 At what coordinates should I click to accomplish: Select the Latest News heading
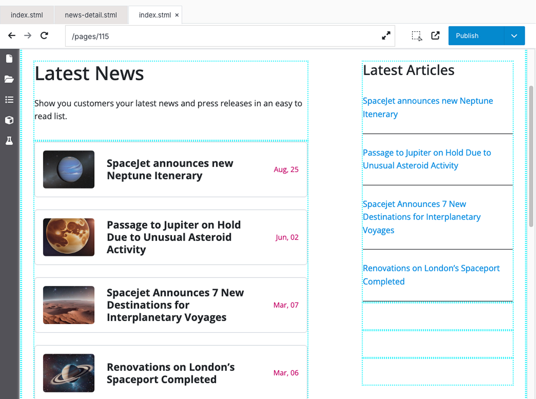89,73
